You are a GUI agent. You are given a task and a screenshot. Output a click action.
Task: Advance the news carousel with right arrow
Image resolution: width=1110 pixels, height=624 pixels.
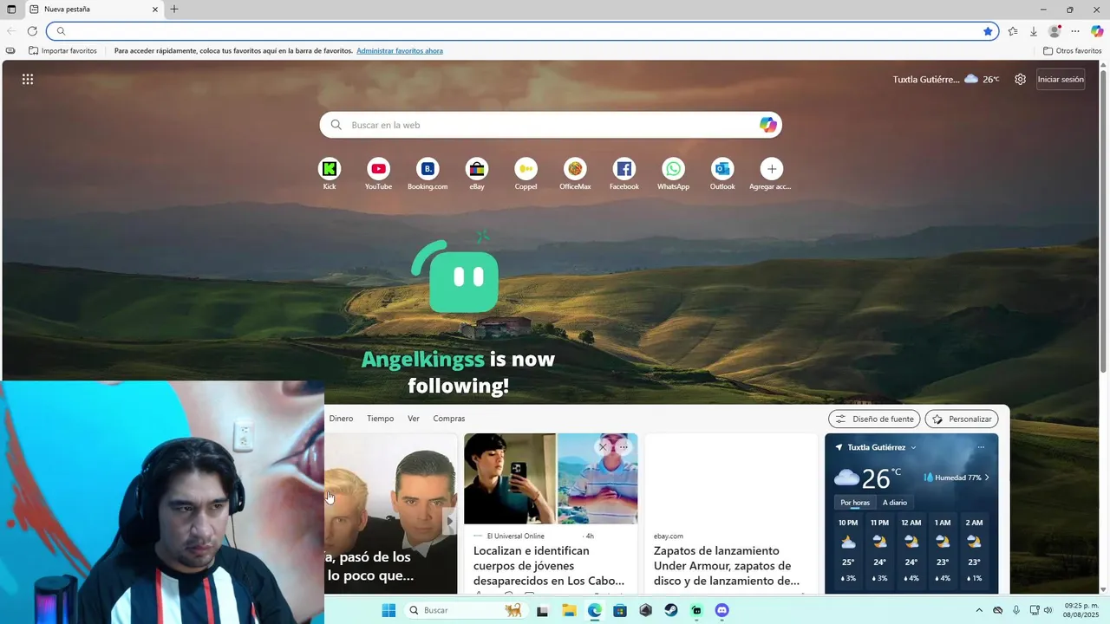pyautogui.click(x=449, y=522)
